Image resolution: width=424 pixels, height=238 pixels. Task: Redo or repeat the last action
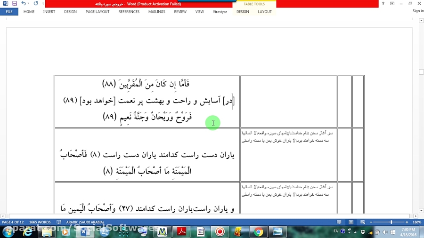point(36,3)
